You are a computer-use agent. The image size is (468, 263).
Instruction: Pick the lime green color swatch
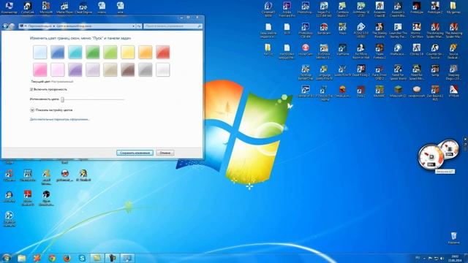(x=110, y=52)
